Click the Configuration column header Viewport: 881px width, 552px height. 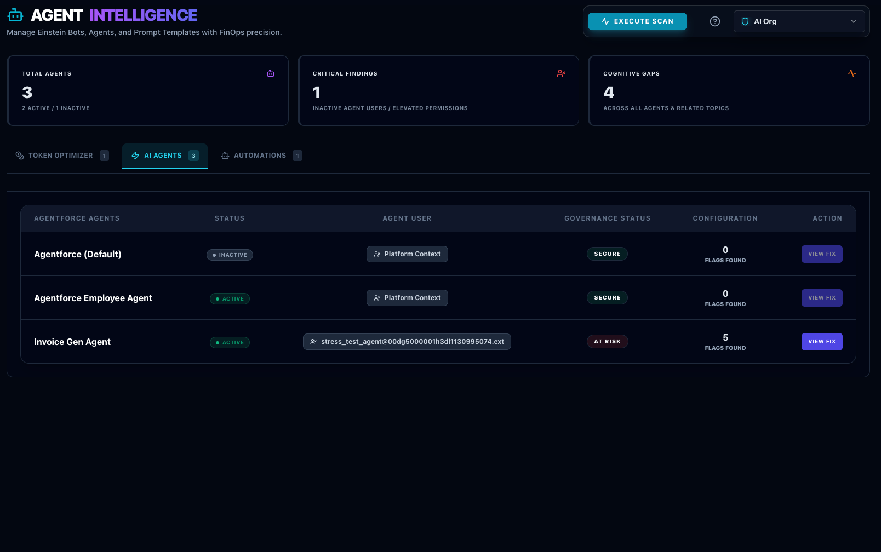[x=725, y=219]
